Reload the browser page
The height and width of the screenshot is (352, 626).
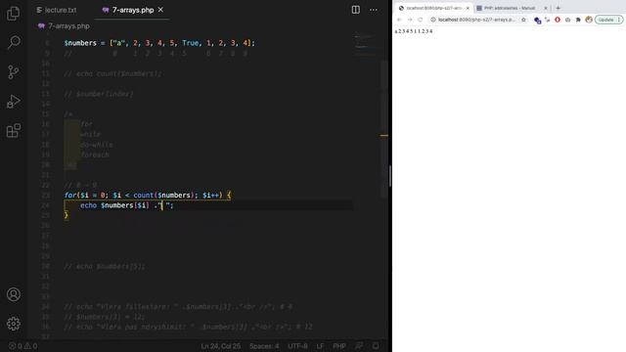pos(421,20)
